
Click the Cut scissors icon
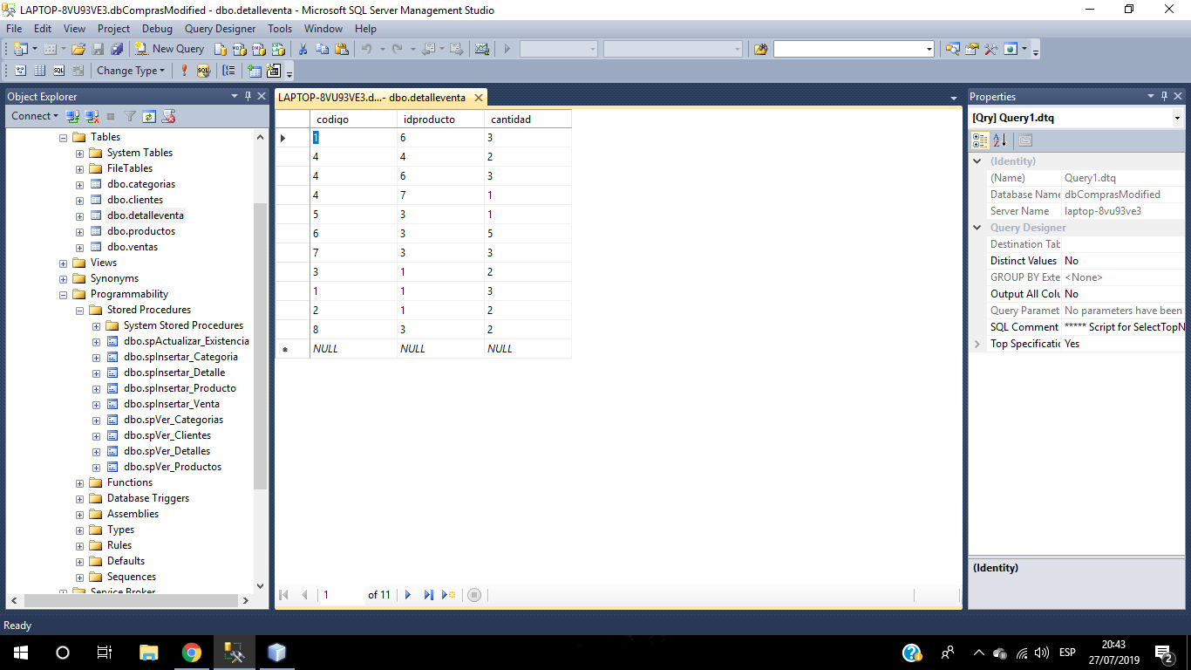pos(303,49)
